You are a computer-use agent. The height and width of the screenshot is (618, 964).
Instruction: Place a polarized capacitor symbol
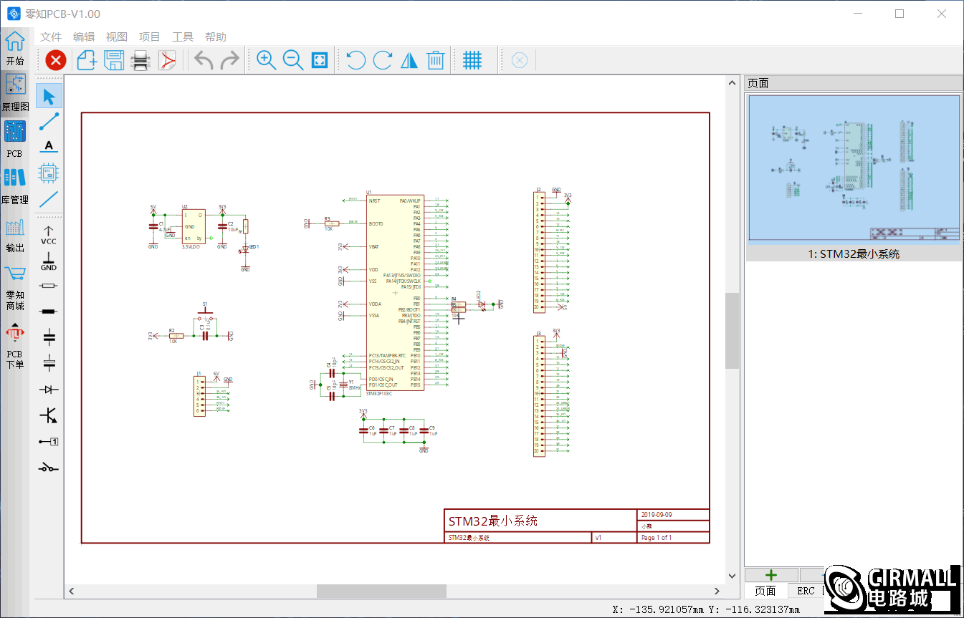pyautogui.click(x=49, y=362)
